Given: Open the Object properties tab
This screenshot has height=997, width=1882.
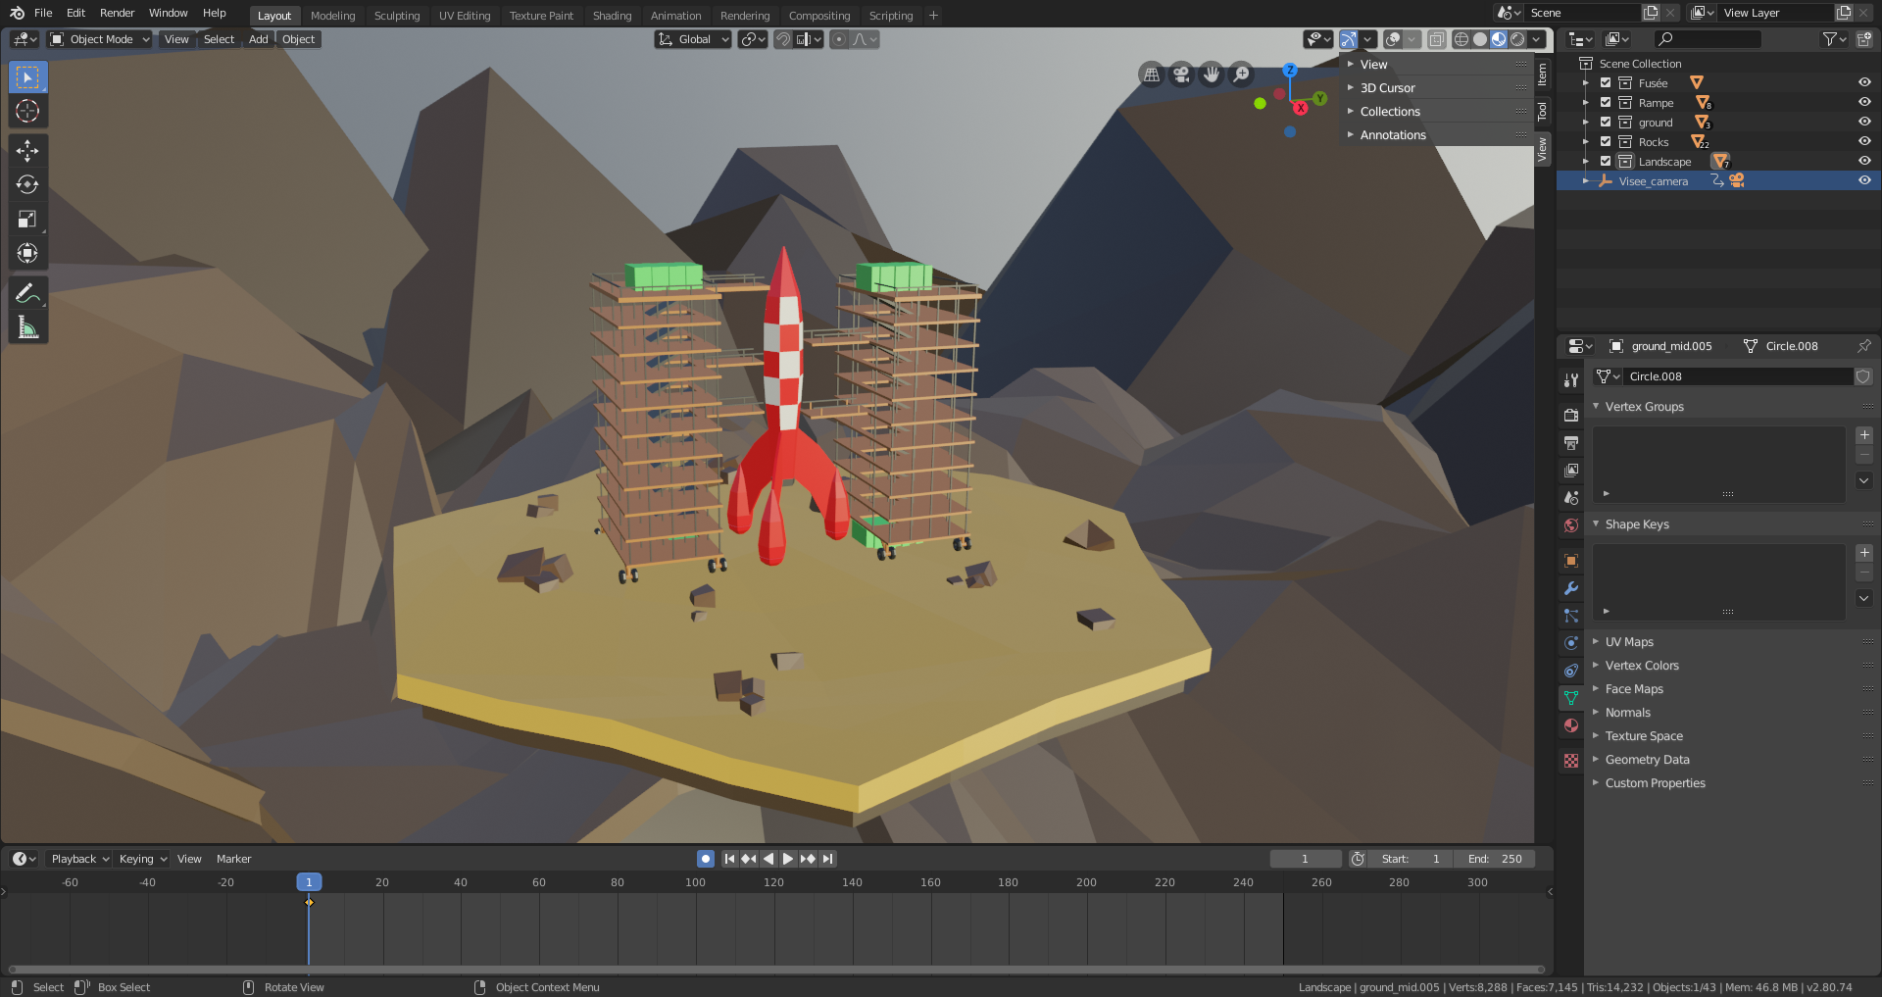Looking at the screenshot, I should pos(1571,561).
